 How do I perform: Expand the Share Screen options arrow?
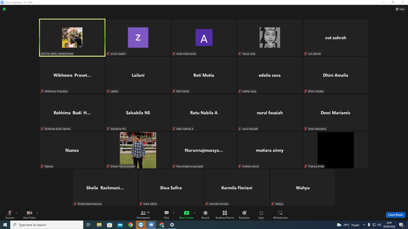194,213
